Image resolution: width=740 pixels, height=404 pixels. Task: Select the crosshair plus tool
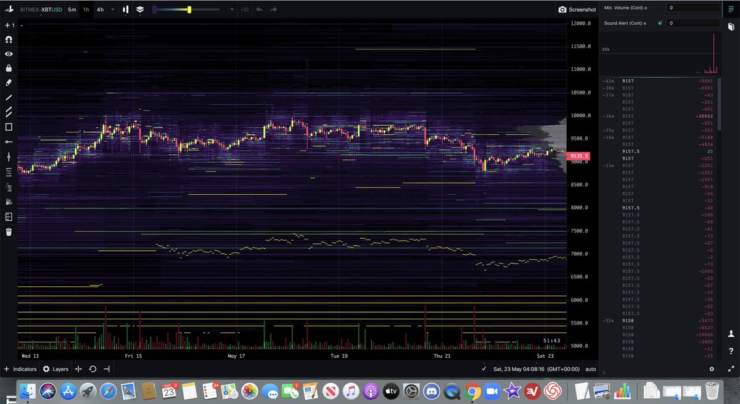9,25
